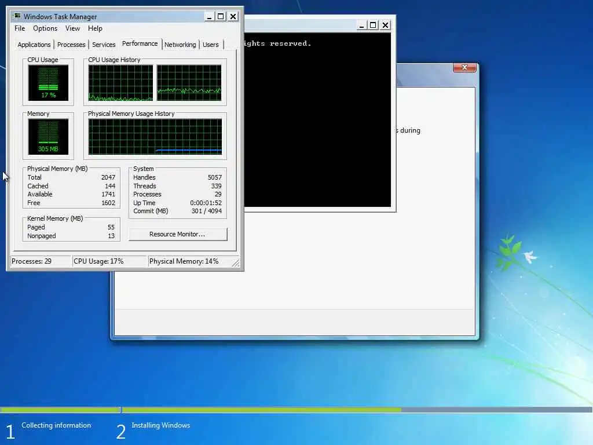
Task: Click the CPU Usage 17 % gauge
Action: (x=49, y=82)
